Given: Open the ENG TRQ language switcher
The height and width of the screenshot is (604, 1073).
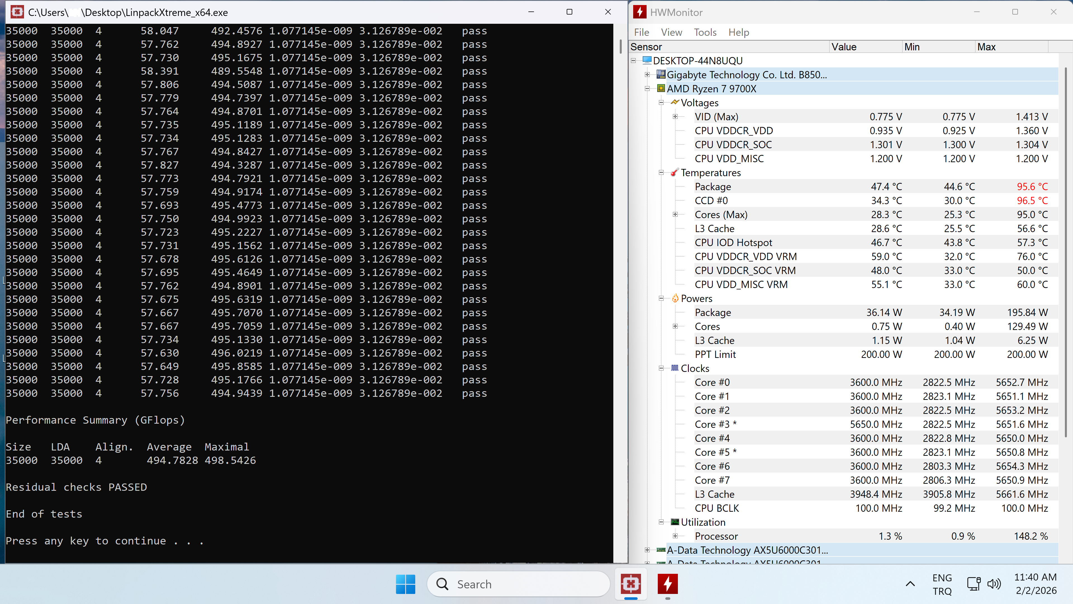Looking at the screenshot, I should (942, 584).
